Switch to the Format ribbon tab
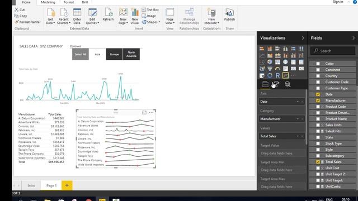This screenshot has height=201, width=358. 68,2
